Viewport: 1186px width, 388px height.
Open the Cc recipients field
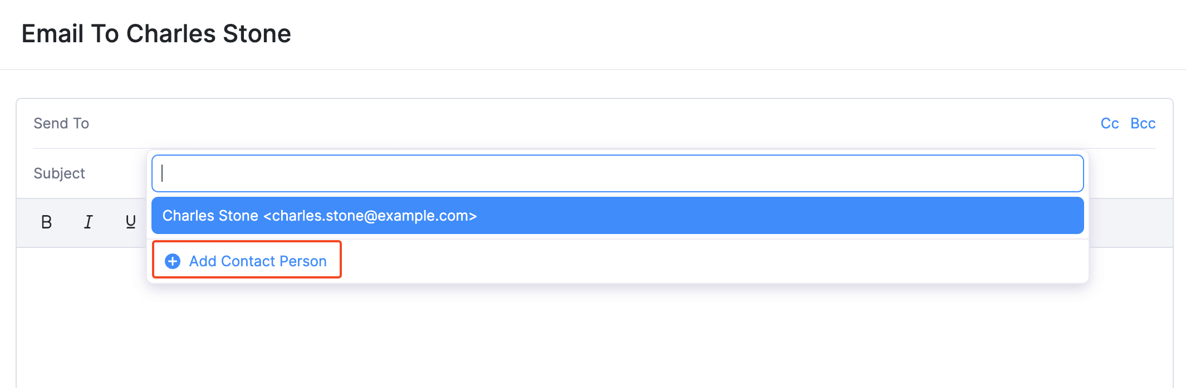1109,123
